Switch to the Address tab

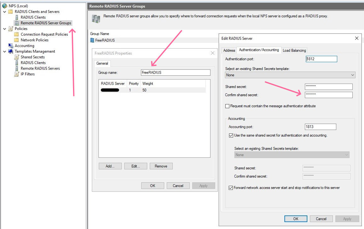[229, 50]
